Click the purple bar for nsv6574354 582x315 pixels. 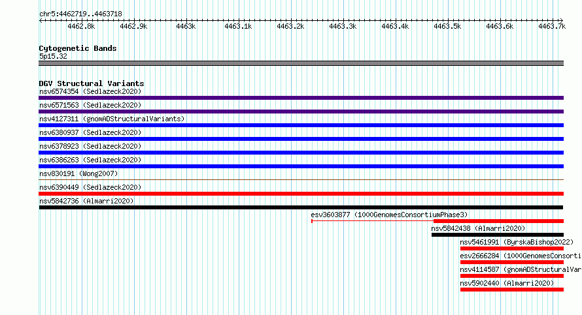pyautogui.click(x=301, y=98)
